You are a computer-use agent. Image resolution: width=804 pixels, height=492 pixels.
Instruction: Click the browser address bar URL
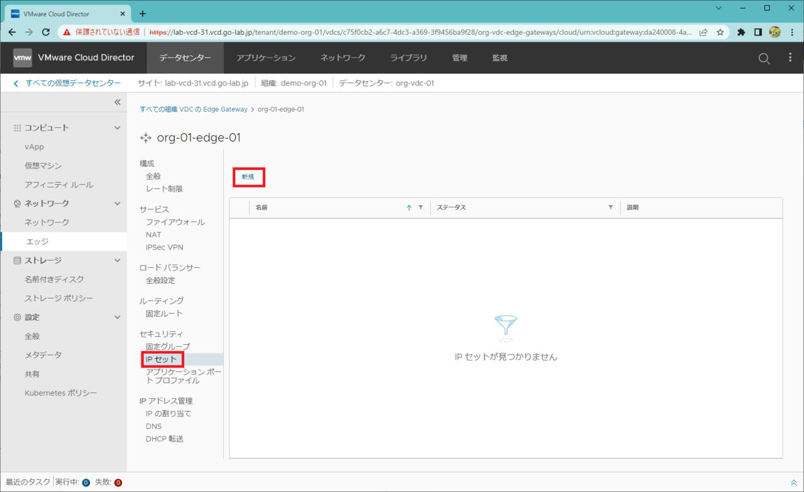[421, 31]
